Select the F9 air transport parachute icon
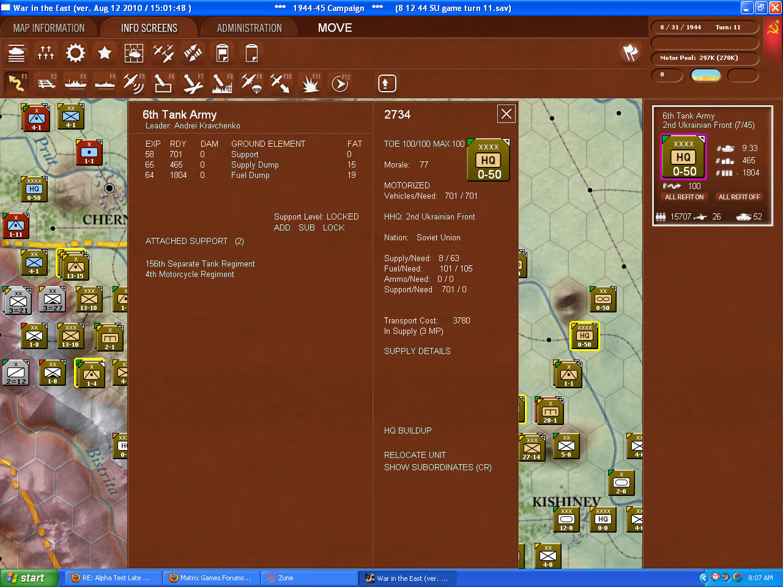The image size is (783, 587). coord(251,83)
